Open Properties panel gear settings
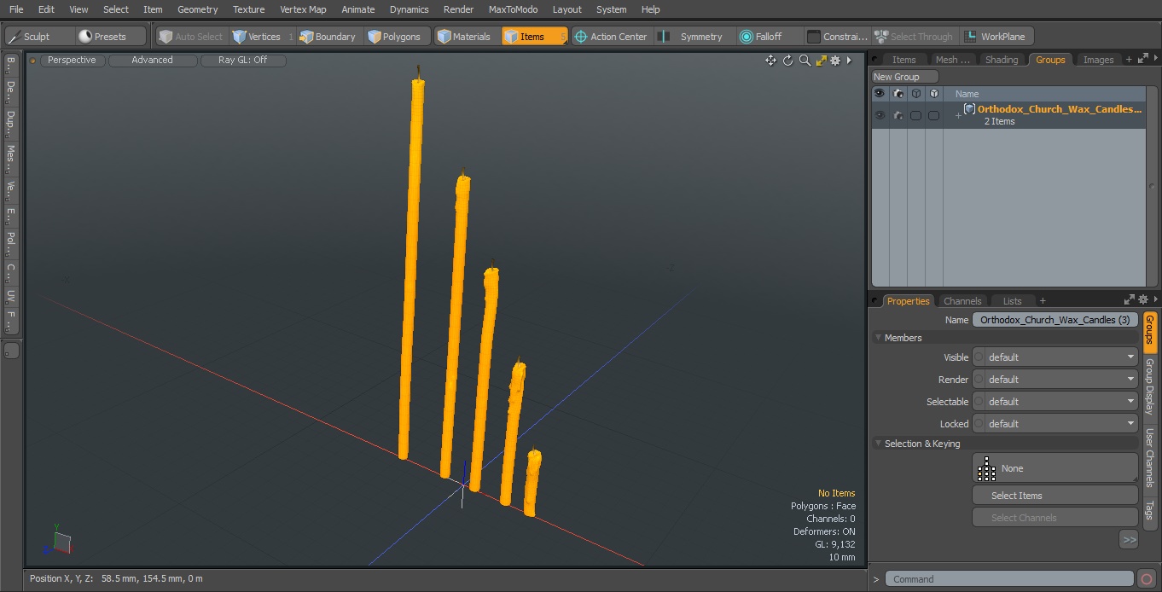 click(x=1143, y=299)
